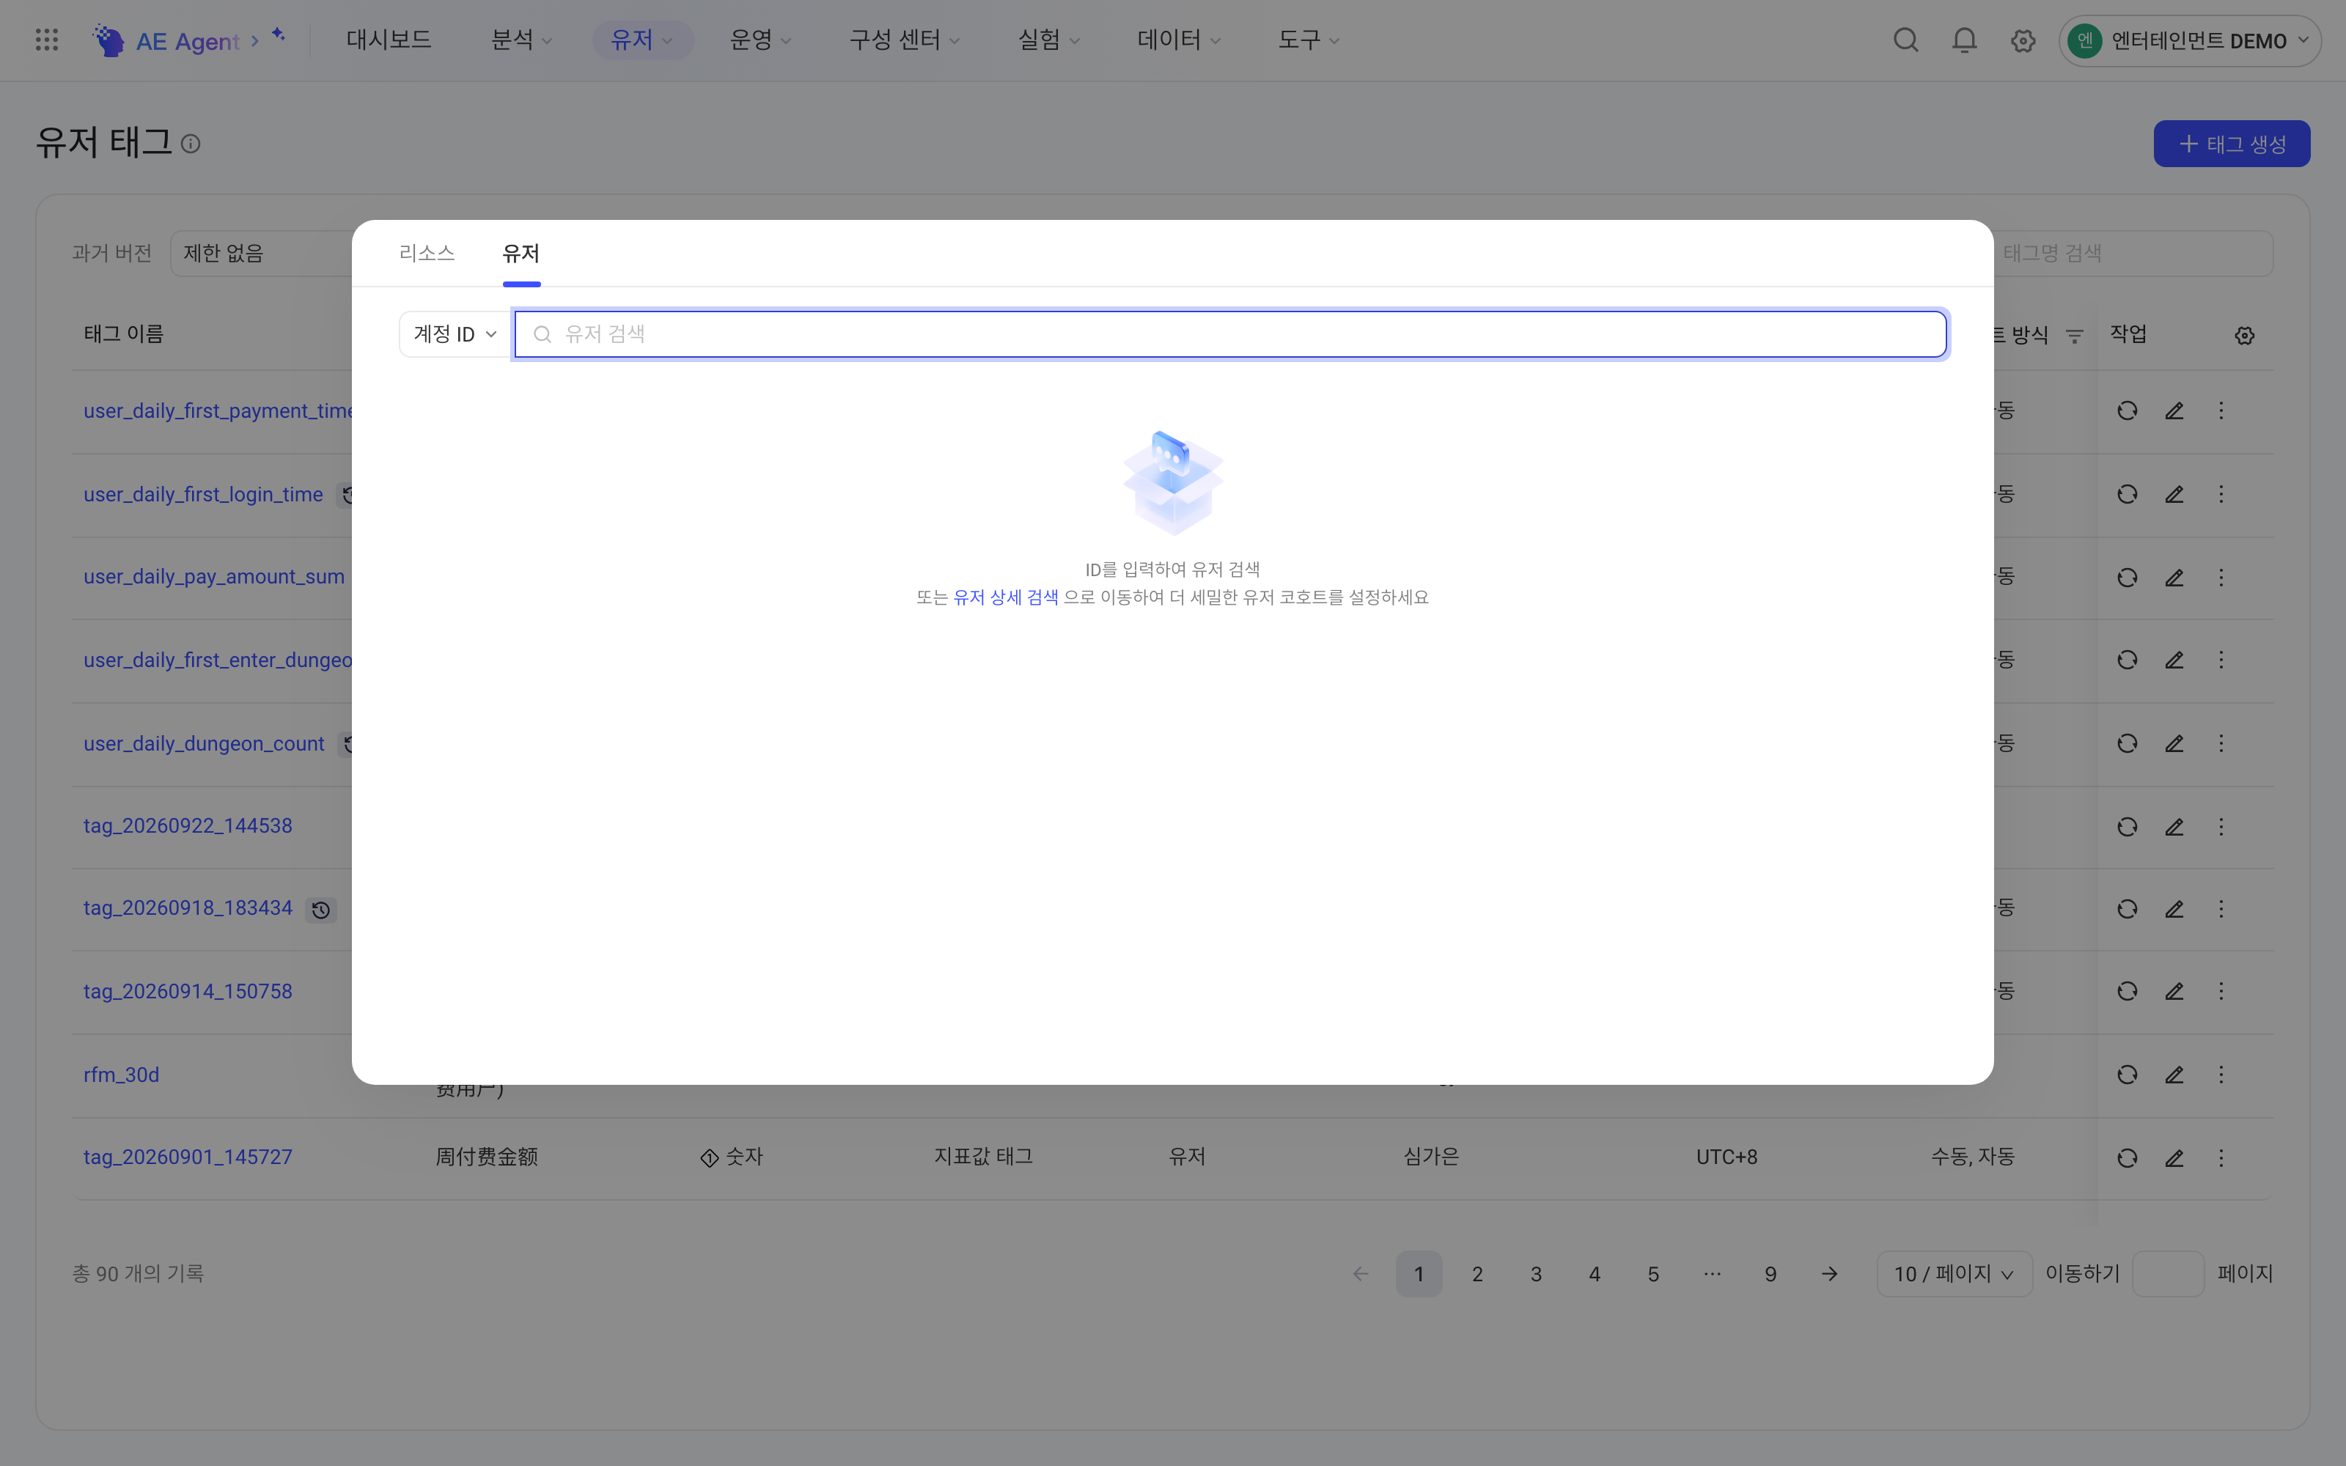Viewport: 2346px width, 1466px height.
Task: Open the apps grid launcher icon
Action: tap(46, 40)
